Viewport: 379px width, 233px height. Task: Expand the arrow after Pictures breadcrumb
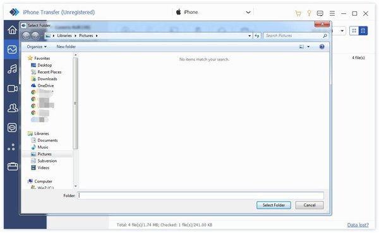(97, 36)
